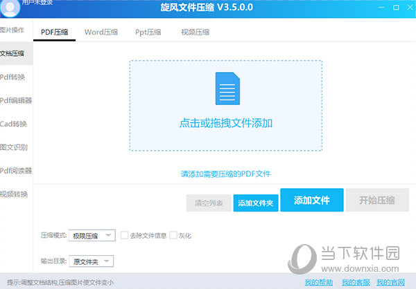This screenshot has height=289, width=416.
Task: Switch to the Word压缩 tab
Action: click(101, 32)
